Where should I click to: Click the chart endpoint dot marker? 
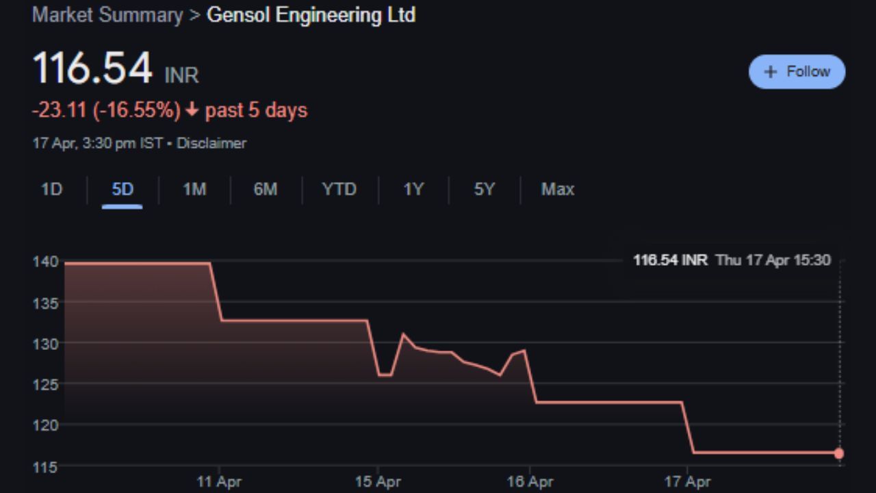(x=839, y=453)
